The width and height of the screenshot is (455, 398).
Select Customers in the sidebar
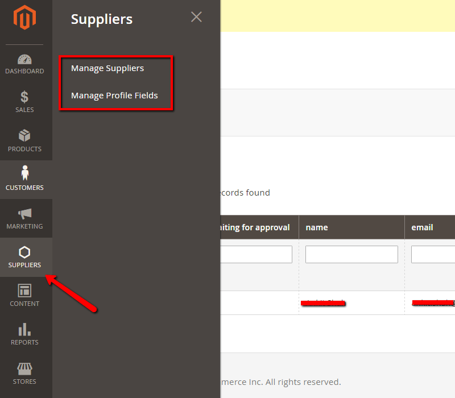[24, 180]
